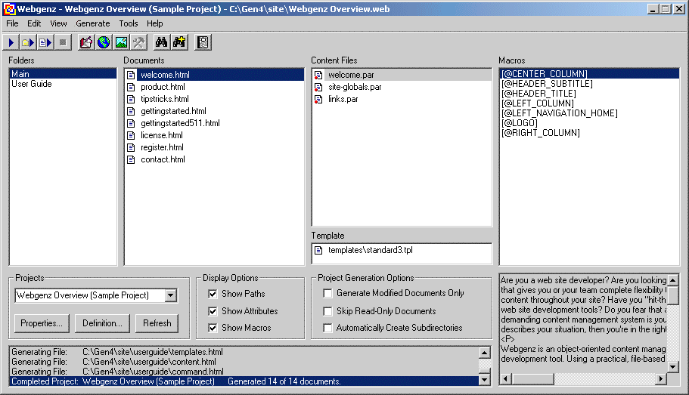Click the macro preview vertical scrollbar thumb
The width and height of the screenshot is (689, 395).
(x=673, y=295)
